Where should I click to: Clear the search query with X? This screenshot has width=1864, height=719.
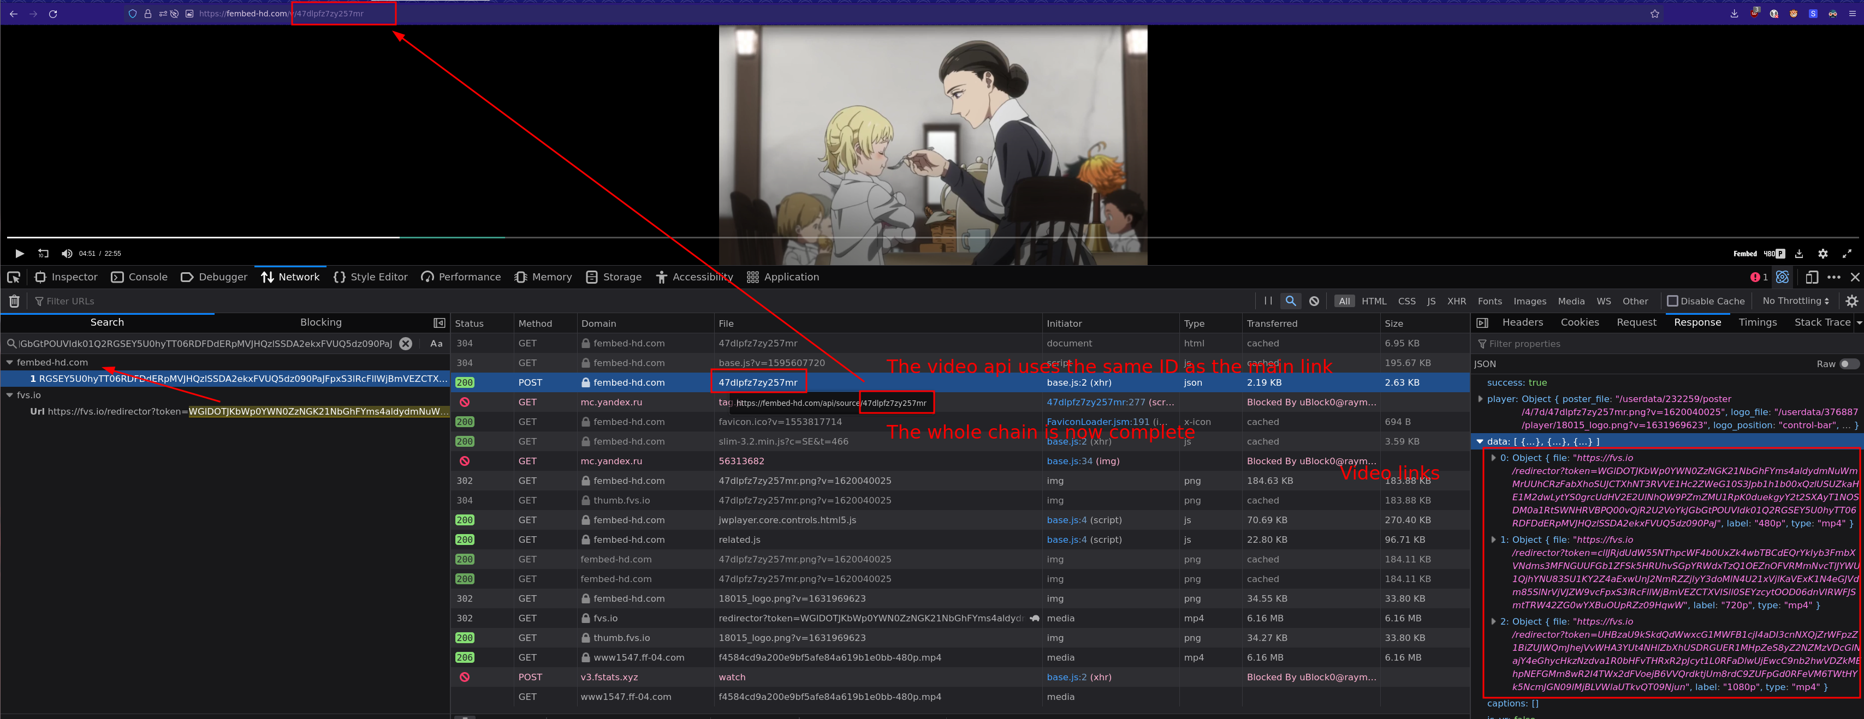pyautogui.click(x=406, y=344)
